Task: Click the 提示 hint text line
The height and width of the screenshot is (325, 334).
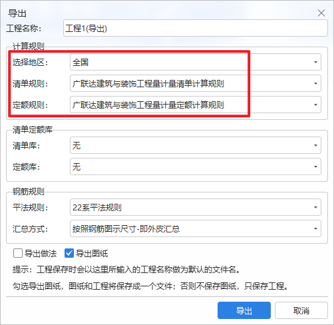Action: 126,270
